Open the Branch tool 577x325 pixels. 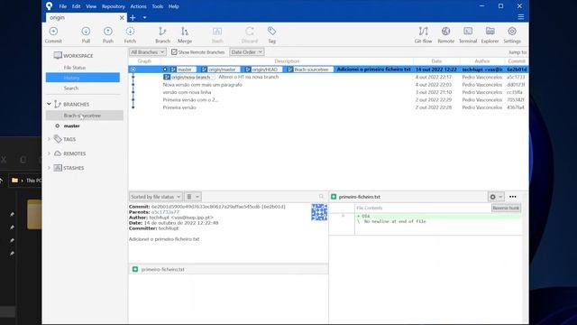coord(162,35)
